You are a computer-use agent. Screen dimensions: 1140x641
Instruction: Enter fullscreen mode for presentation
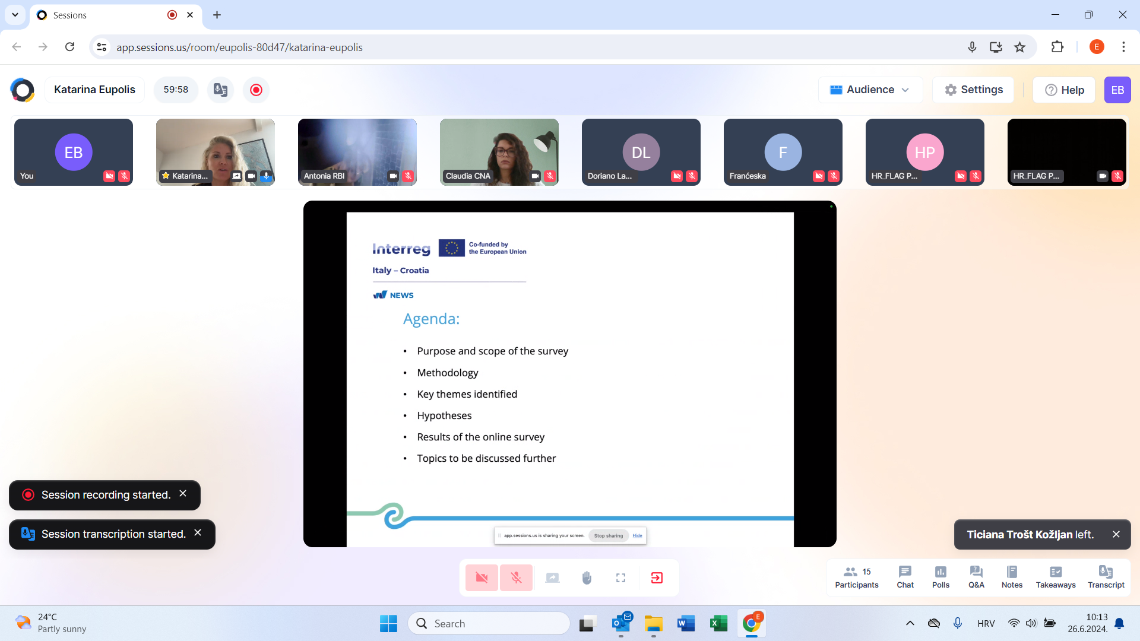621,578
